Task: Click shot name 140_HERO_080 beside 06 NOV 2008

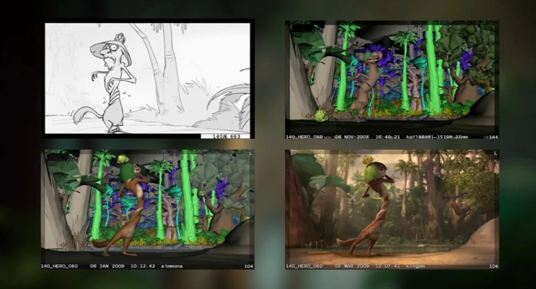Action: point(304,137)
